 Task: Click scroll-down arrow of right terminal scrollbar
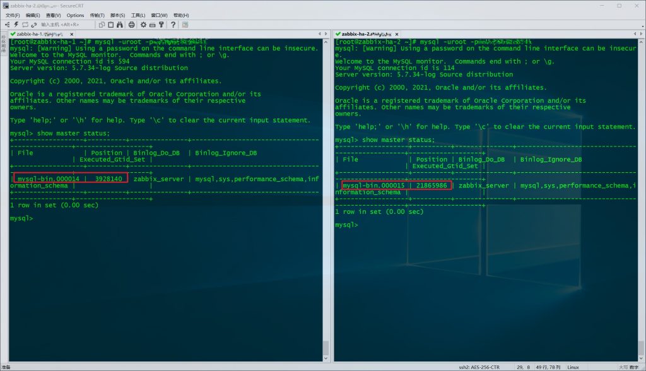[x=642, y=358]
